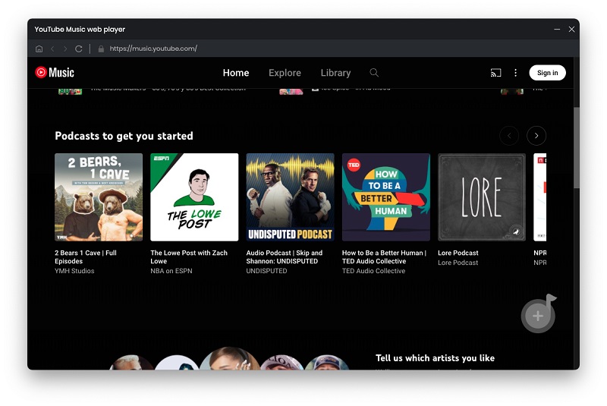Click the browser home icon
The image size is (607, 406).
(x=39, y=49)
